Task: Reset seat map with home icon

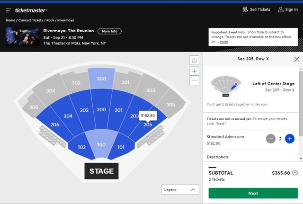Action: click(195, 60)
